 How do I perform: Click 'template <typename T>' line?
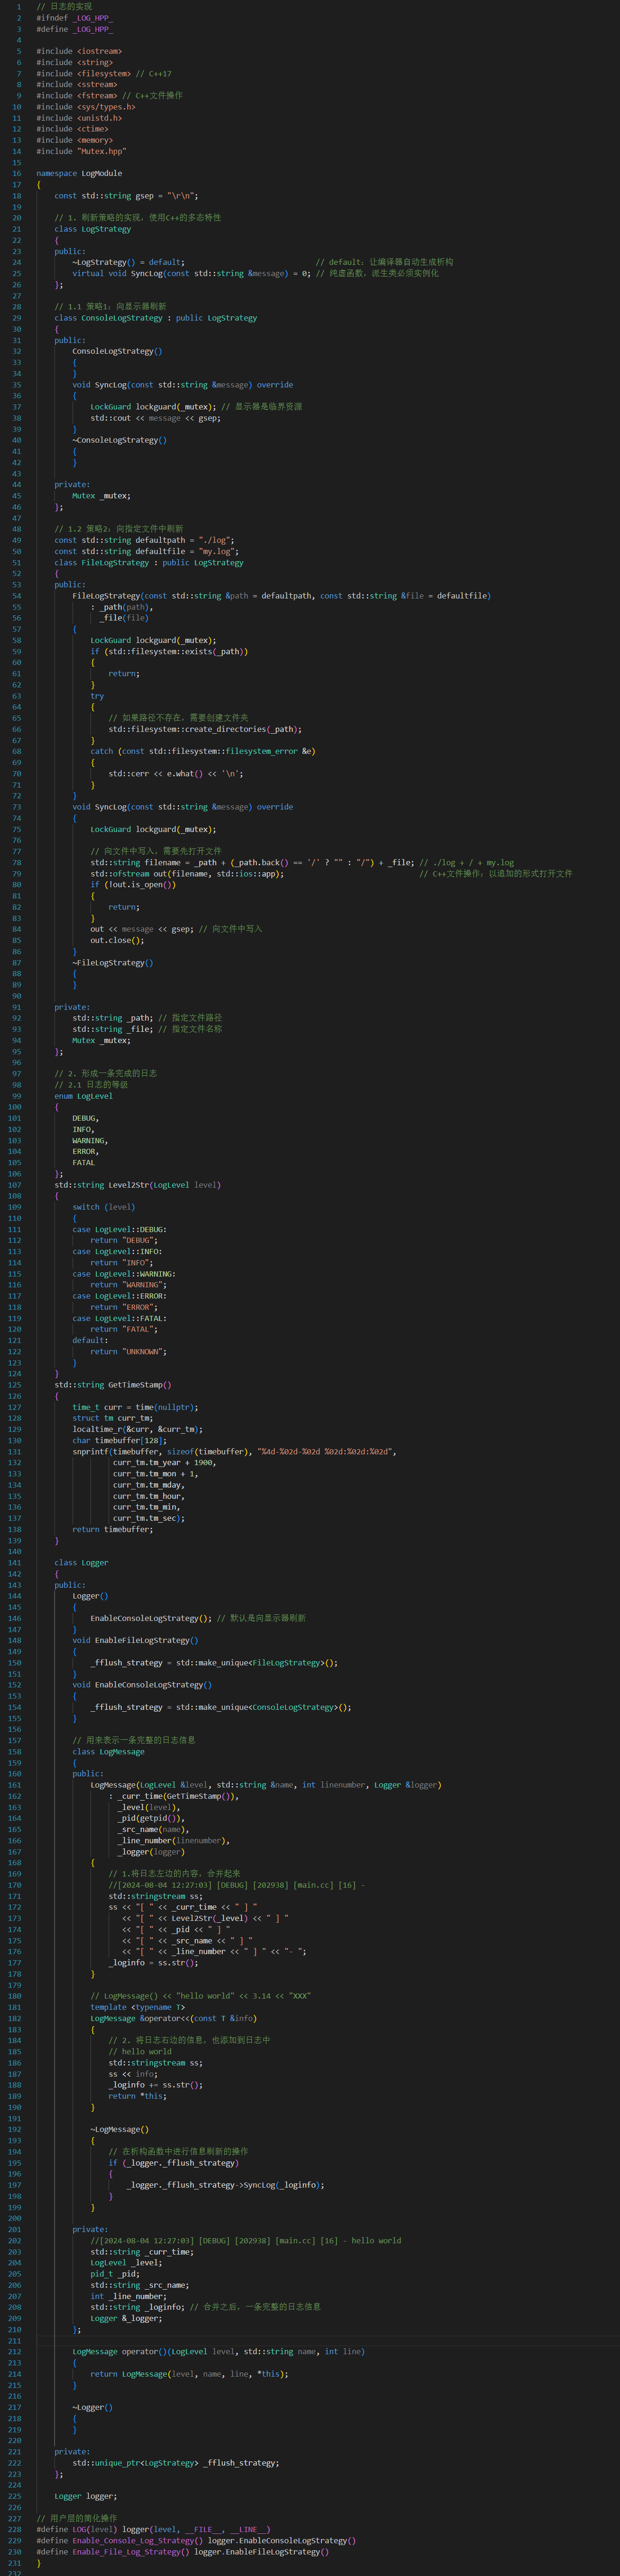(138, 2007)
